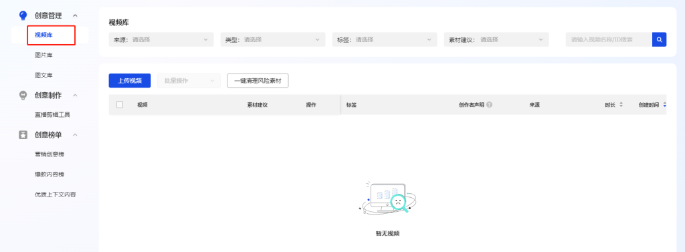
Task: Open the 素材建议 filter dropdown
Action: pos(496,39)
